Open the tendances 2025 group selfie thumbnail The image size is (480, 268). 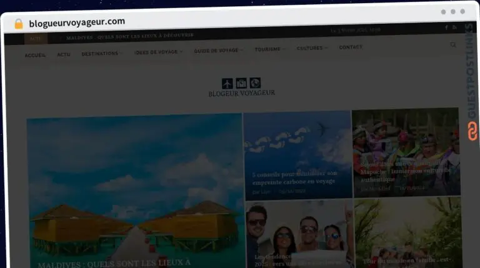[300, 234]
